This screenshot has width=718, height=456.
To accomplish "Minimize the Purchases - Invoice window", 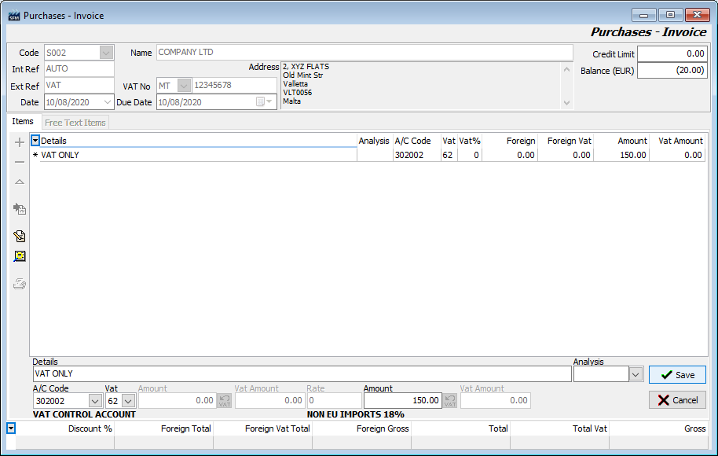I will coord(644,15).
